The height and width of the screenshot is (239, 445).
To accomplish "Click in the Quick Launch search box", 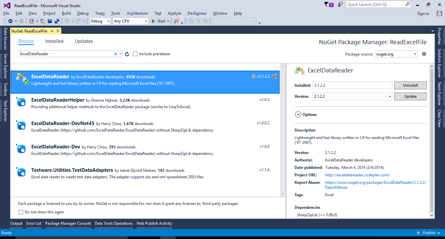I will [376, 5].
